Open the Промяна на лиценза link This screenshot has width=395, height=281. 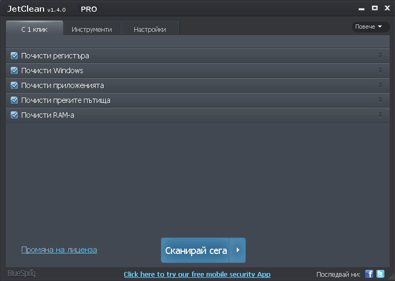coord(59,250)
